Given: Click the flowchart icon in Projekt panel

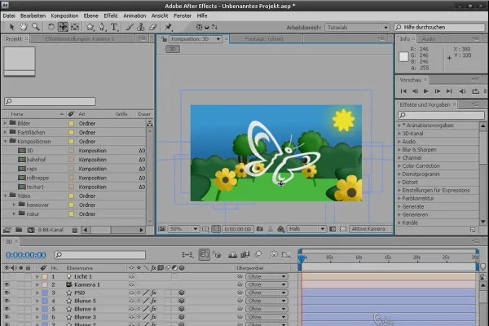Looking at the screenshot, I should coord(150,124).
